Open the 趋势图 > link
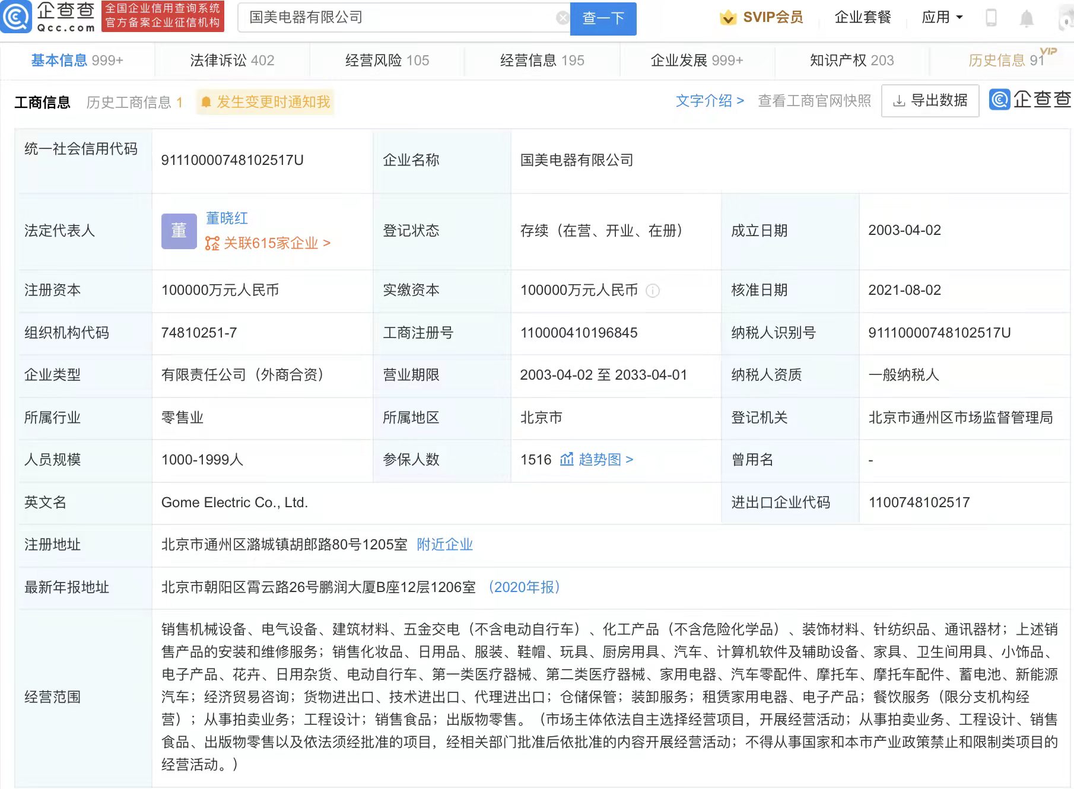This screenshot has width=1074, height=789. (606, 459)
